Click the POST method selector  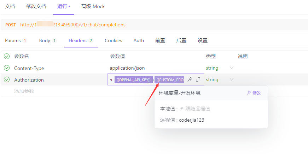[11, 25]
